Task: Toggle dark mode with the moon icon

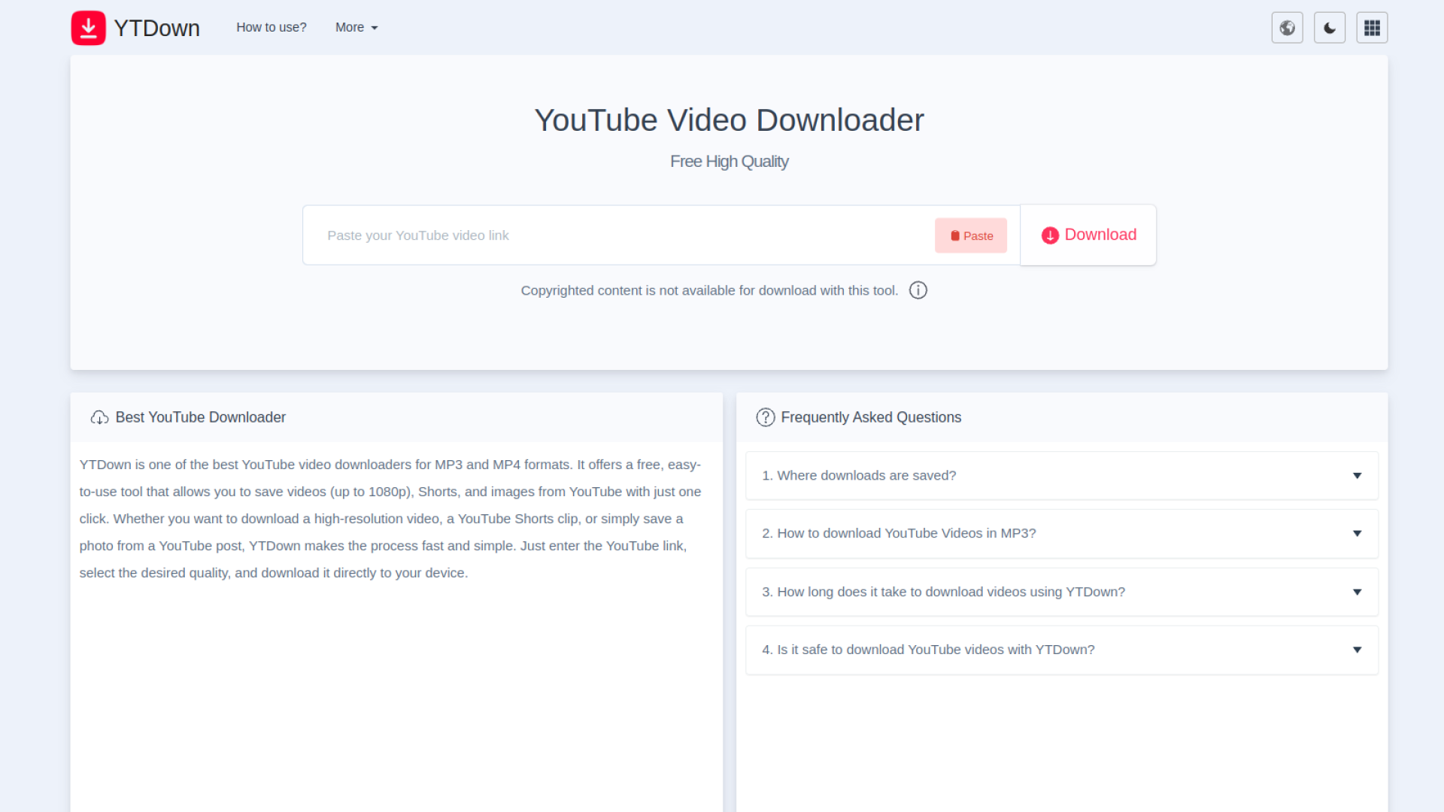Action: [x=1329, y=27]
